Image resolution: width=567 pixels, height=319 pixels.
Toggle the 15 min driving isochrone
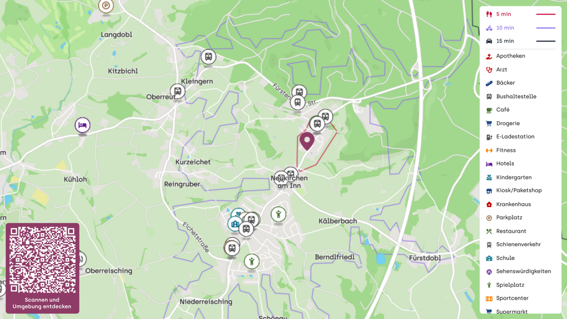[x=520, y=41]
